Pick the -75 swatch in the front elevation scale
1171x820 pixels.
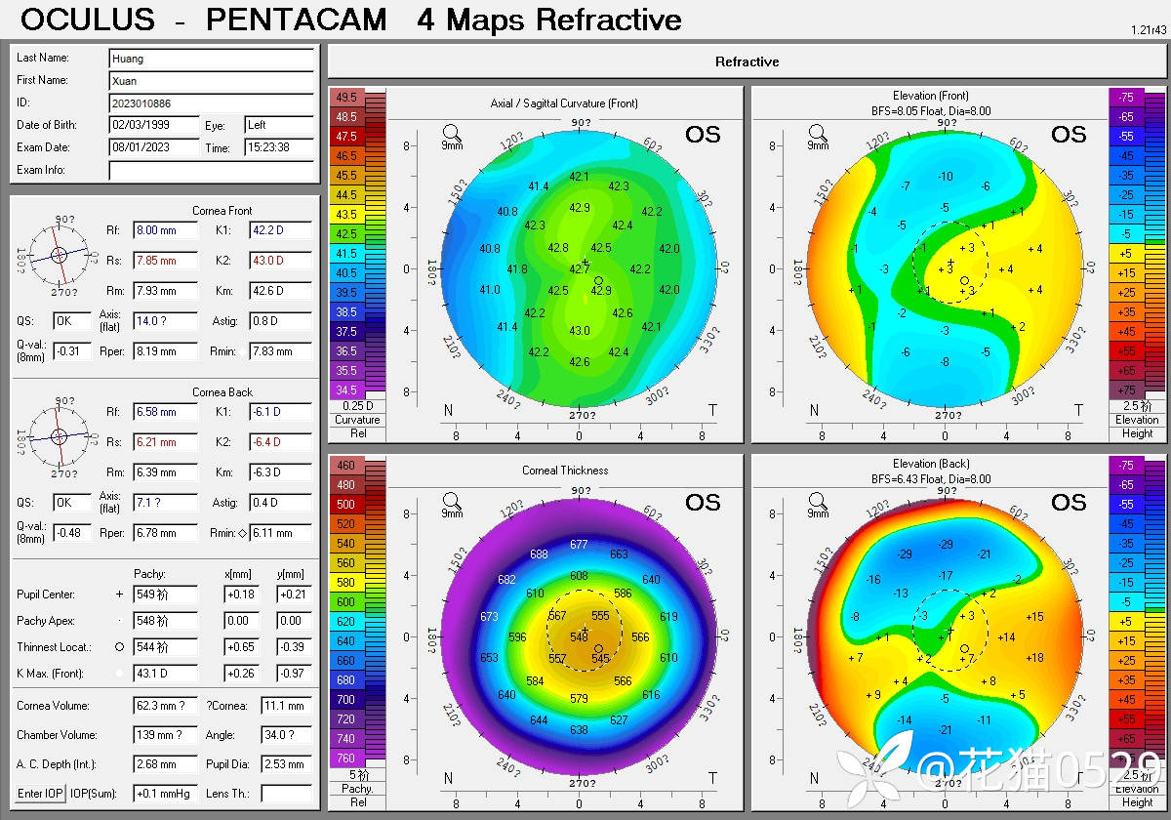(x=1126, y=98)
